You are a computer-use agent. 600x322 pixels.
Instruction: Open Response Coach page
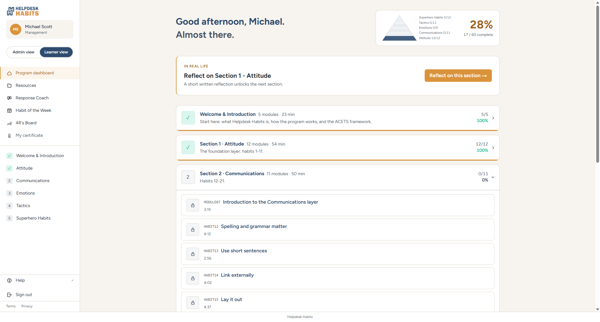(x=40, y=98)
